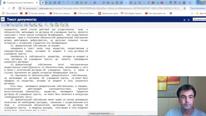Click line 'учреждении траста;'

point(15,54)
